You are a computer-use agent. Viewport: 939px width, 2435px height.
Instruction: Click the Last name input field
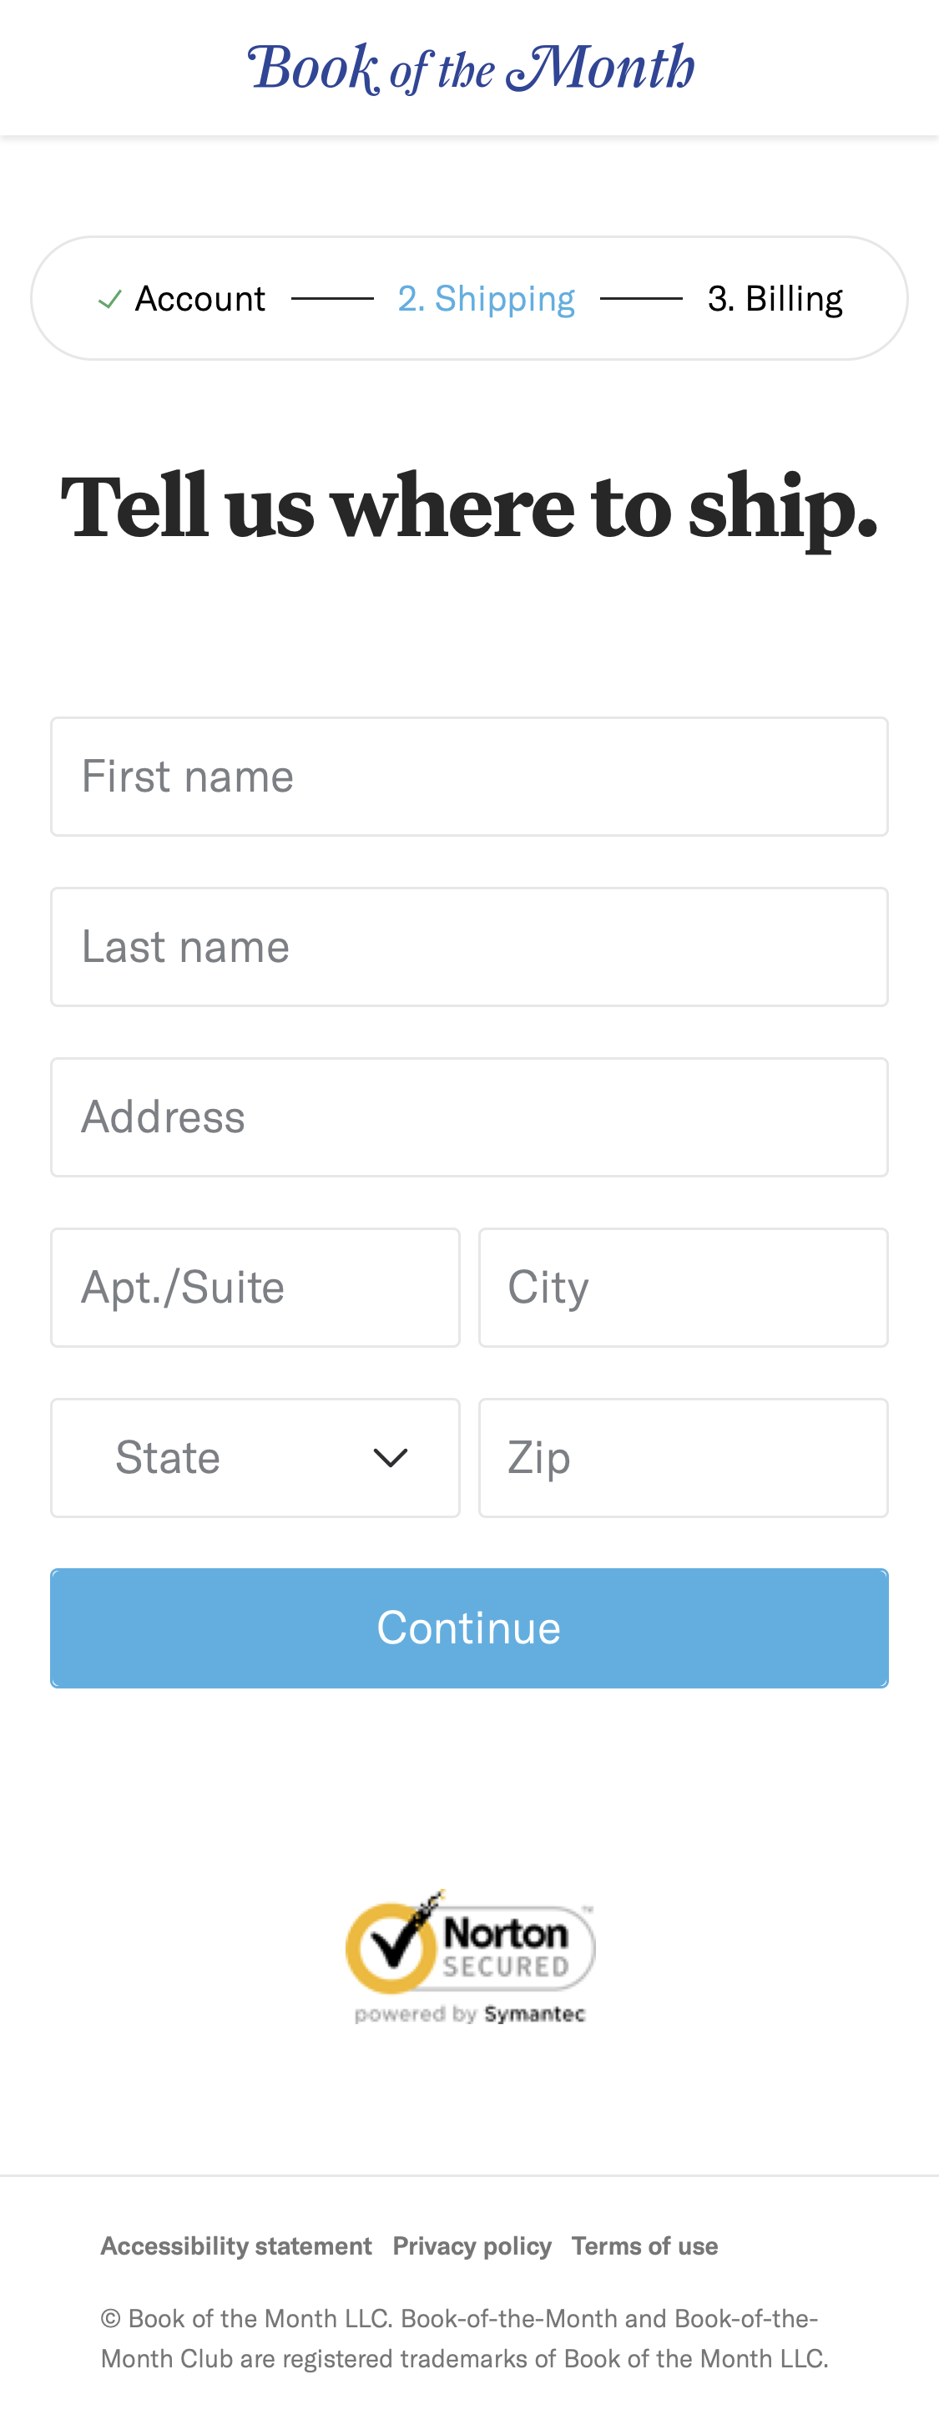coord(469,946)
